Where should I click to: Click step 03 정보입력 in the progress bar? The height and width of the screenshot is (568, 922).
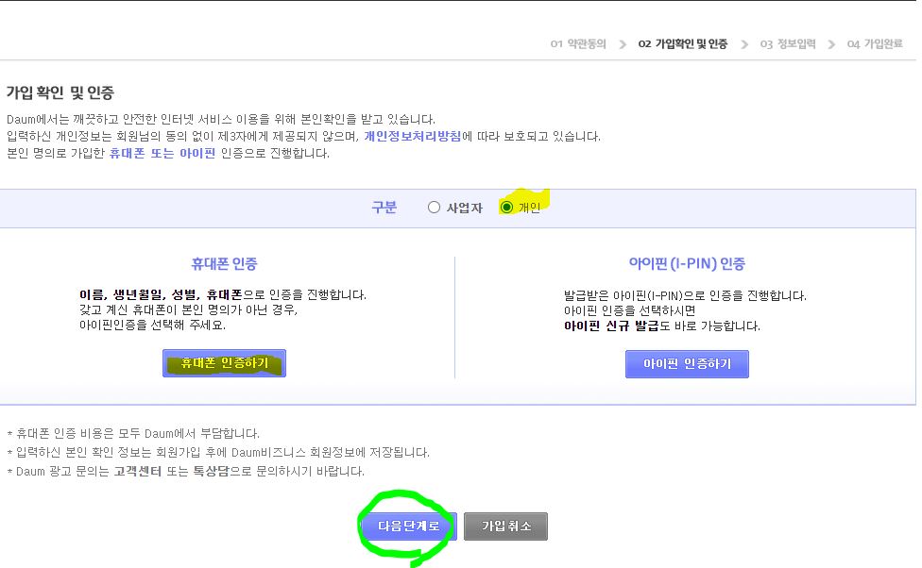[x=787, y=43]
